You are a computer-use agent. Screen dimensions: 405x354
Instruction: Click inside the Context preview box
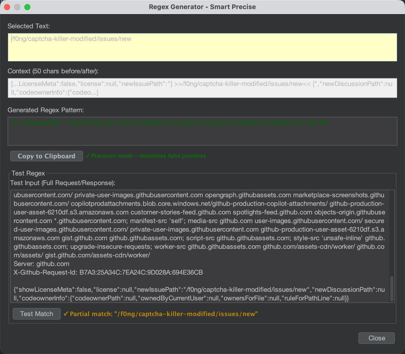[x=202, y=88]
